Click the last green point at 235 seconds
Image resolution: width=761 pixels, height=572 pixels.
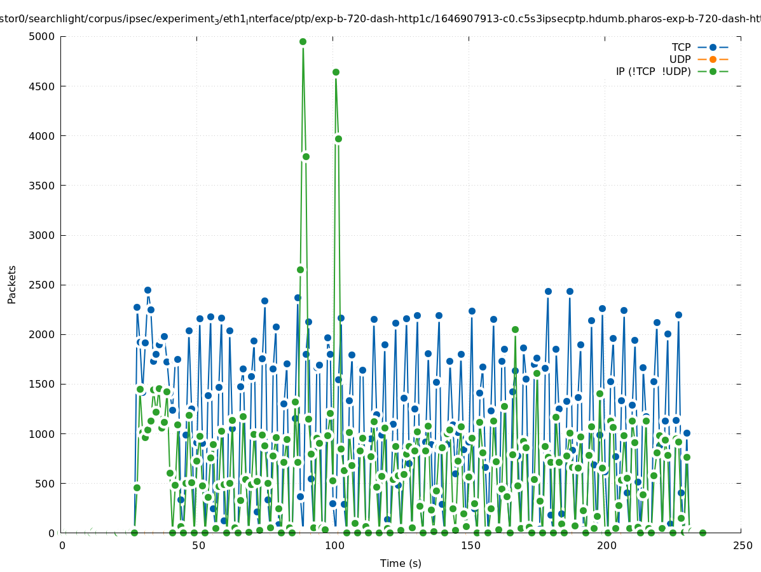click(x=703, y=533)
